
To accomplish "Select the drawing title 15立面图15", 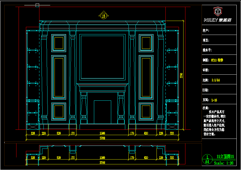I will click(x=225, y=157).
